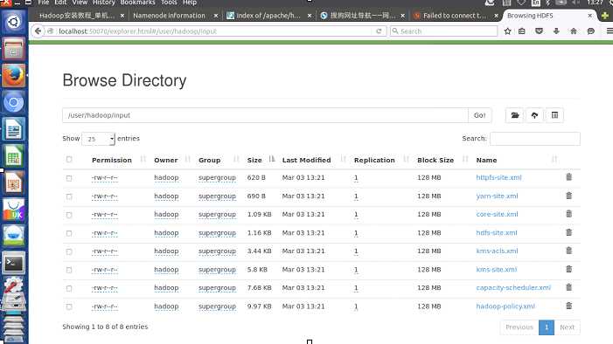Click the upload files icon

534,115
